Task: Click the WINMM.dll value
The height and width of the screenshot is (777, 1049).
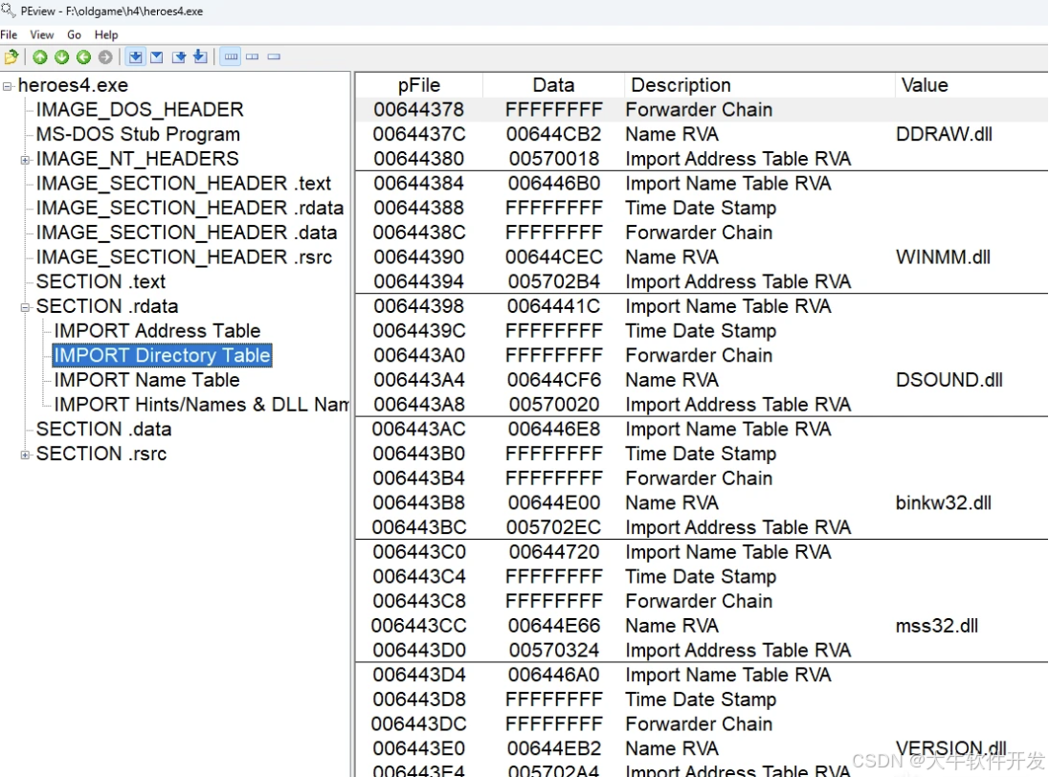Action: tap(944, 257)
